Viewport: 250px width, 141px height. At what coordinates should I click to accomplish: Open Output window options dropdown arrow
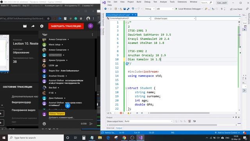click(x=233, y=117)
